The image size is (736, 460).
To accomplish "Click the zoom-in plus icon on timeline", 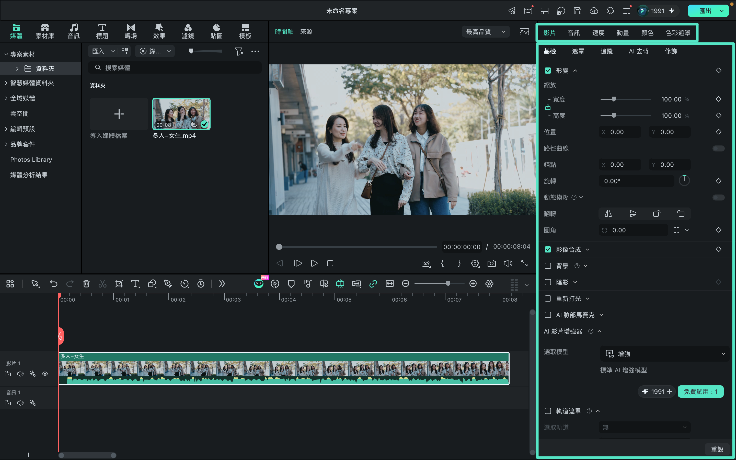I will click(473, 284).
